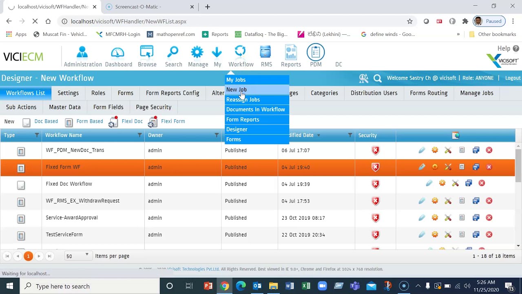Image resolution: width=522 pixels, height=294 pixels.
Task: Click copy icon for Fixed Doc Workflow
Action: [469, 183]
